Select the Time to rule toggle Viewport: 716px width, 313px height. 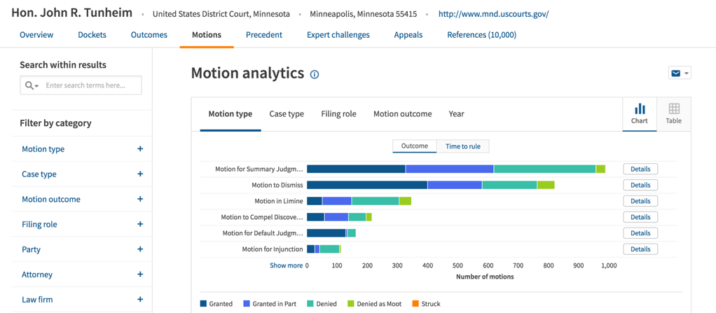pyautogui.click(x=463, y=146)
